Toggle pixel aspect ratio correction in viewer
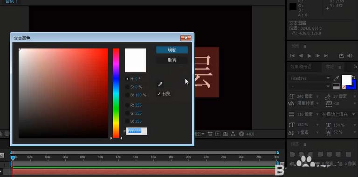This screenshot has width=358, height=177. [210, 134]
